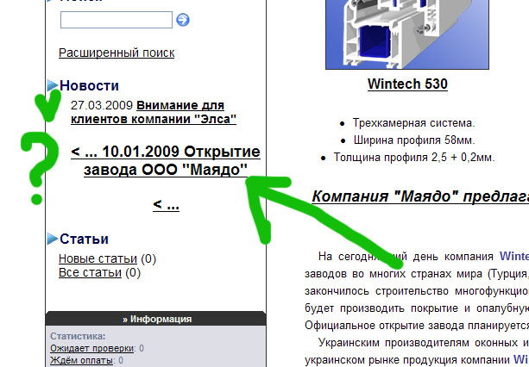This screenshot has height=367, width=529.
Task: Open the Новые статьи link
Action: pos(98,259)
